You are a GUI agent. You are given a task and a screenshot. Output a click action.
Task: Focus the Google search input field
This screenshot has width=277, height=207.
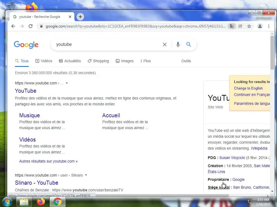108,44
